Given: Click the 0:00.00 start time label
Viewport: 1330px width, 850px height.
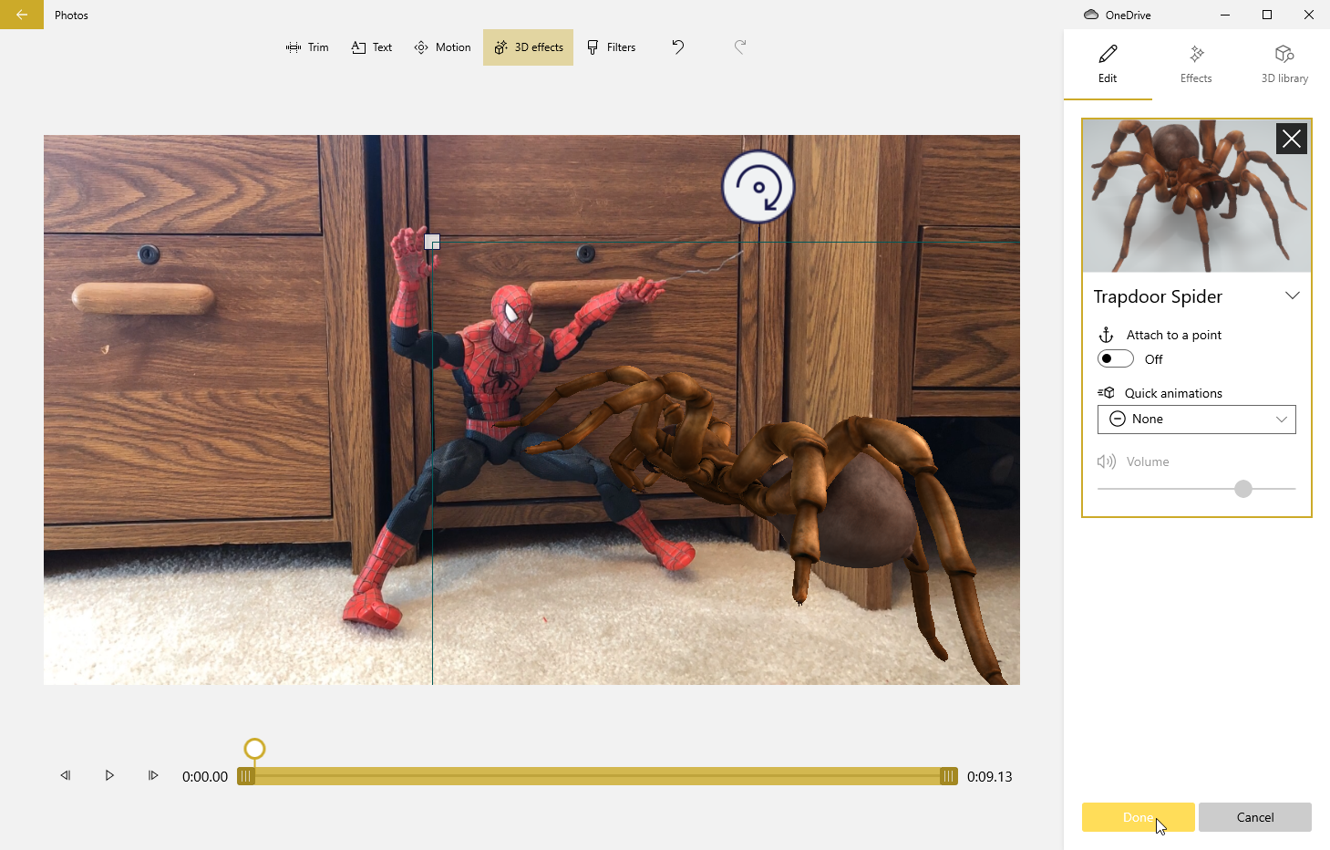Looking at the screenshot, I should pos(205,777).
